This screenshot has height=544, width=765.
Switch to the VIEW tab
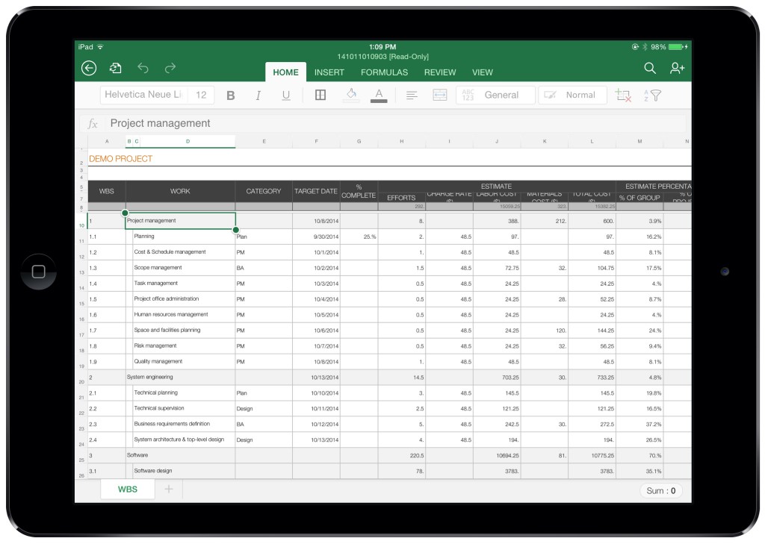point(483,72)
